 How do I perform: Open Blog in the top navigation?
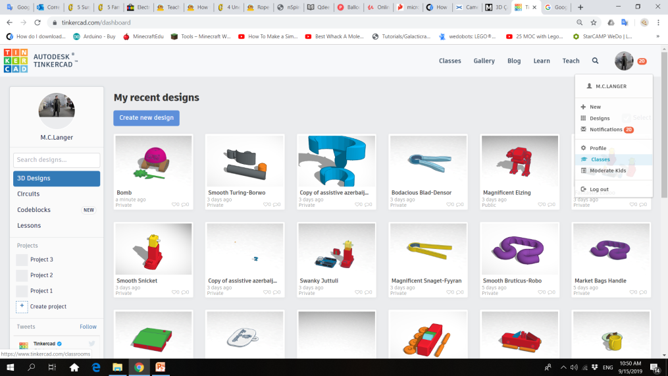tap(514, 61)
